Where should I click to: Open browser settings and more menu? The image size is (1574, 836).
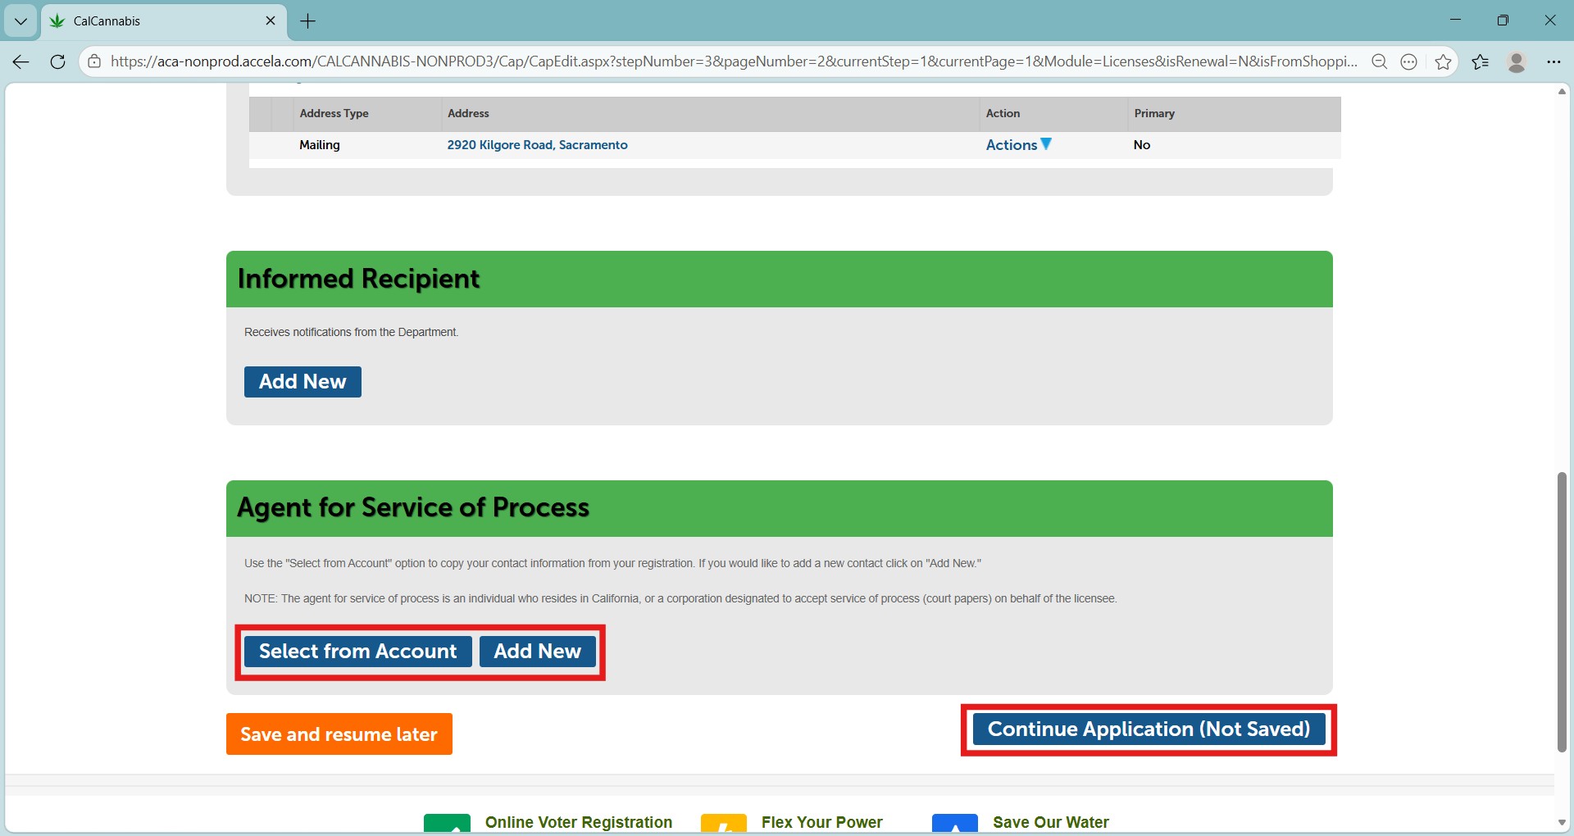[x=1554, y=61]
